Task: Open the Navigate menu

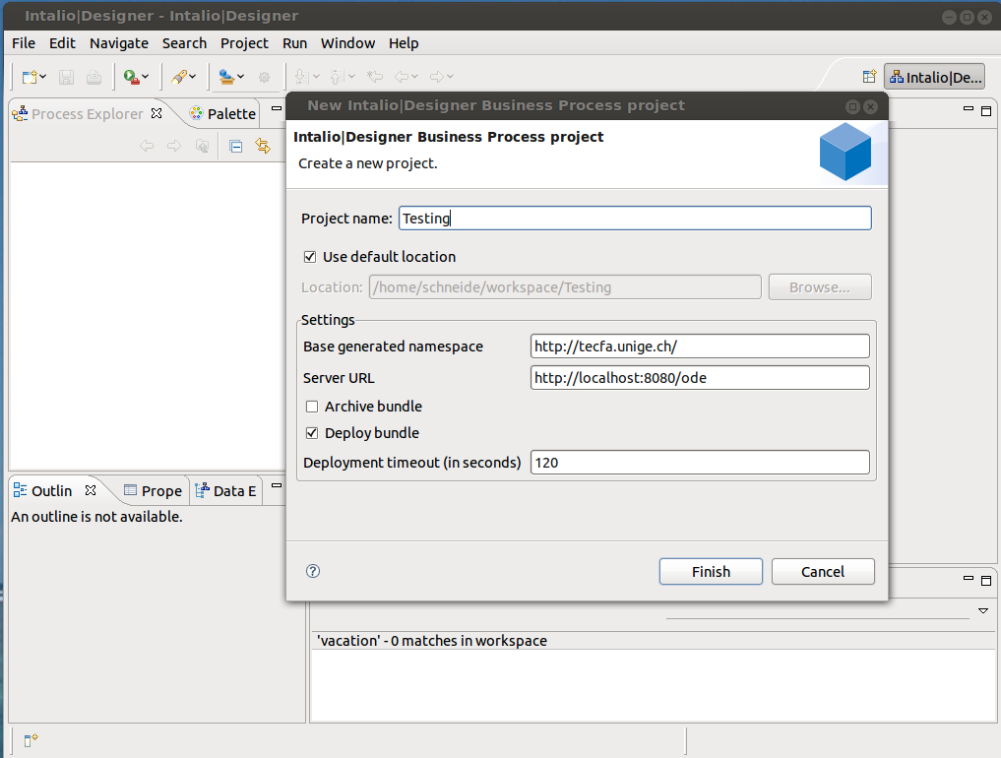Action: coord(118,43)
